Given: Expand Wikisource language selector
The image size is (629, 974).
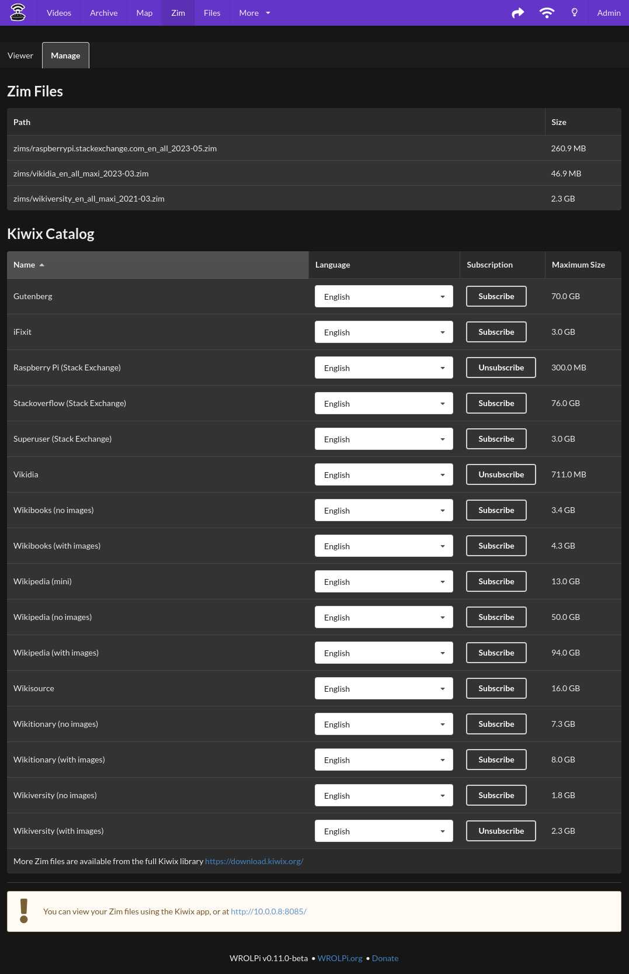Looking at the screenshot, I should click(384, 689).
